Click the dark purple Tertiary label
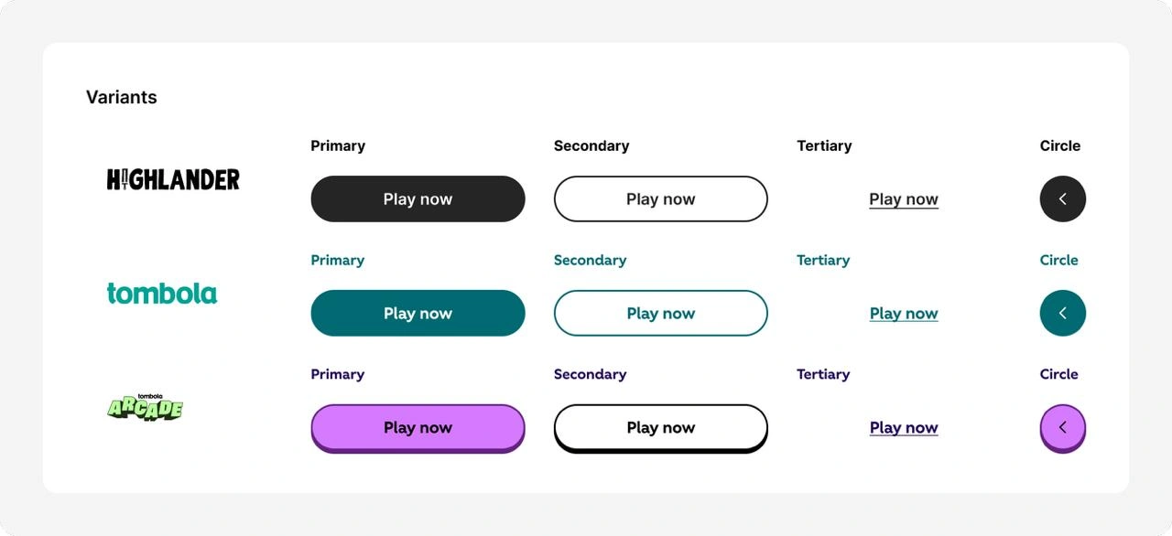The image size is (1172, 536). coord(823,374)
